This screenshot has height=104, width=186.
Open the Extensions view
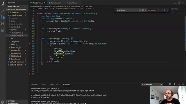[x=2, y=30]
